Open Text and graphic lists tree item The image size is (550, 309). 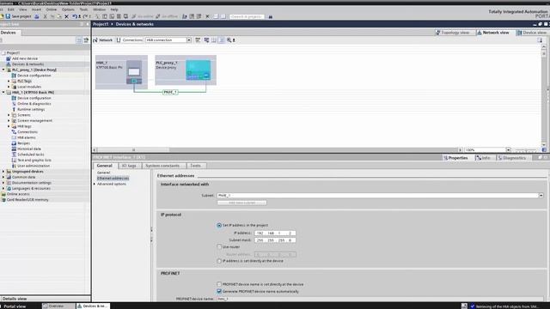coord(34,161)
